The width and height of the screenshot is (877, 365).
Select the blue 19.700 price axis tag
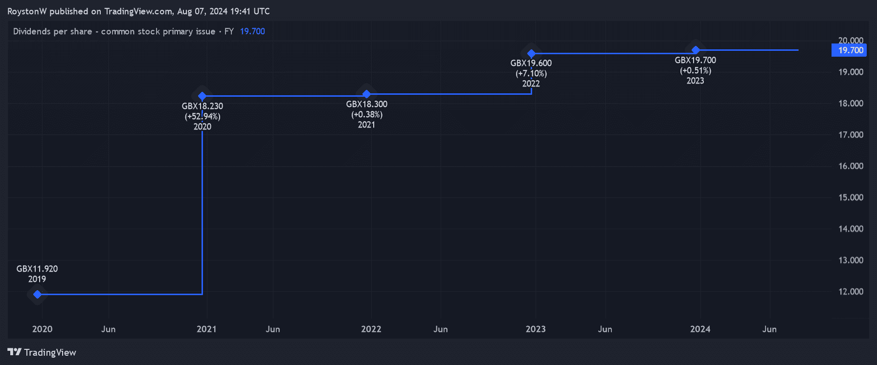pyautogui.click(x=850, y=50)
